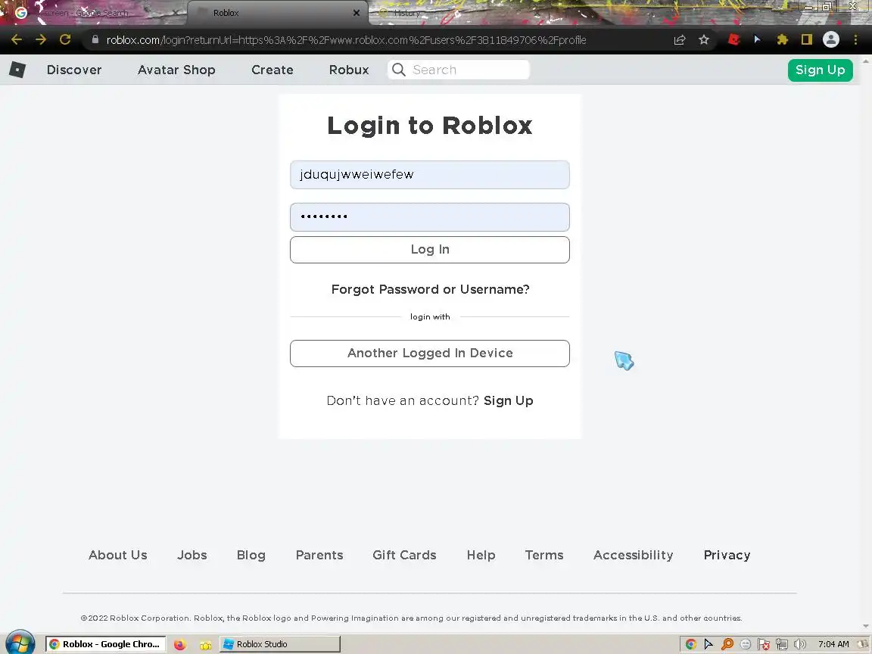
Task: Click the page scrollbar down arrow
Action: click(867, 626)
